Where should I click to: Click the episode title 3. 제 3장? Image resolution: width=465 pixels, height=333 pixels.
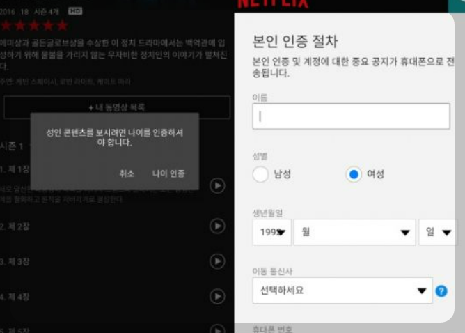(x=15, y=262)
